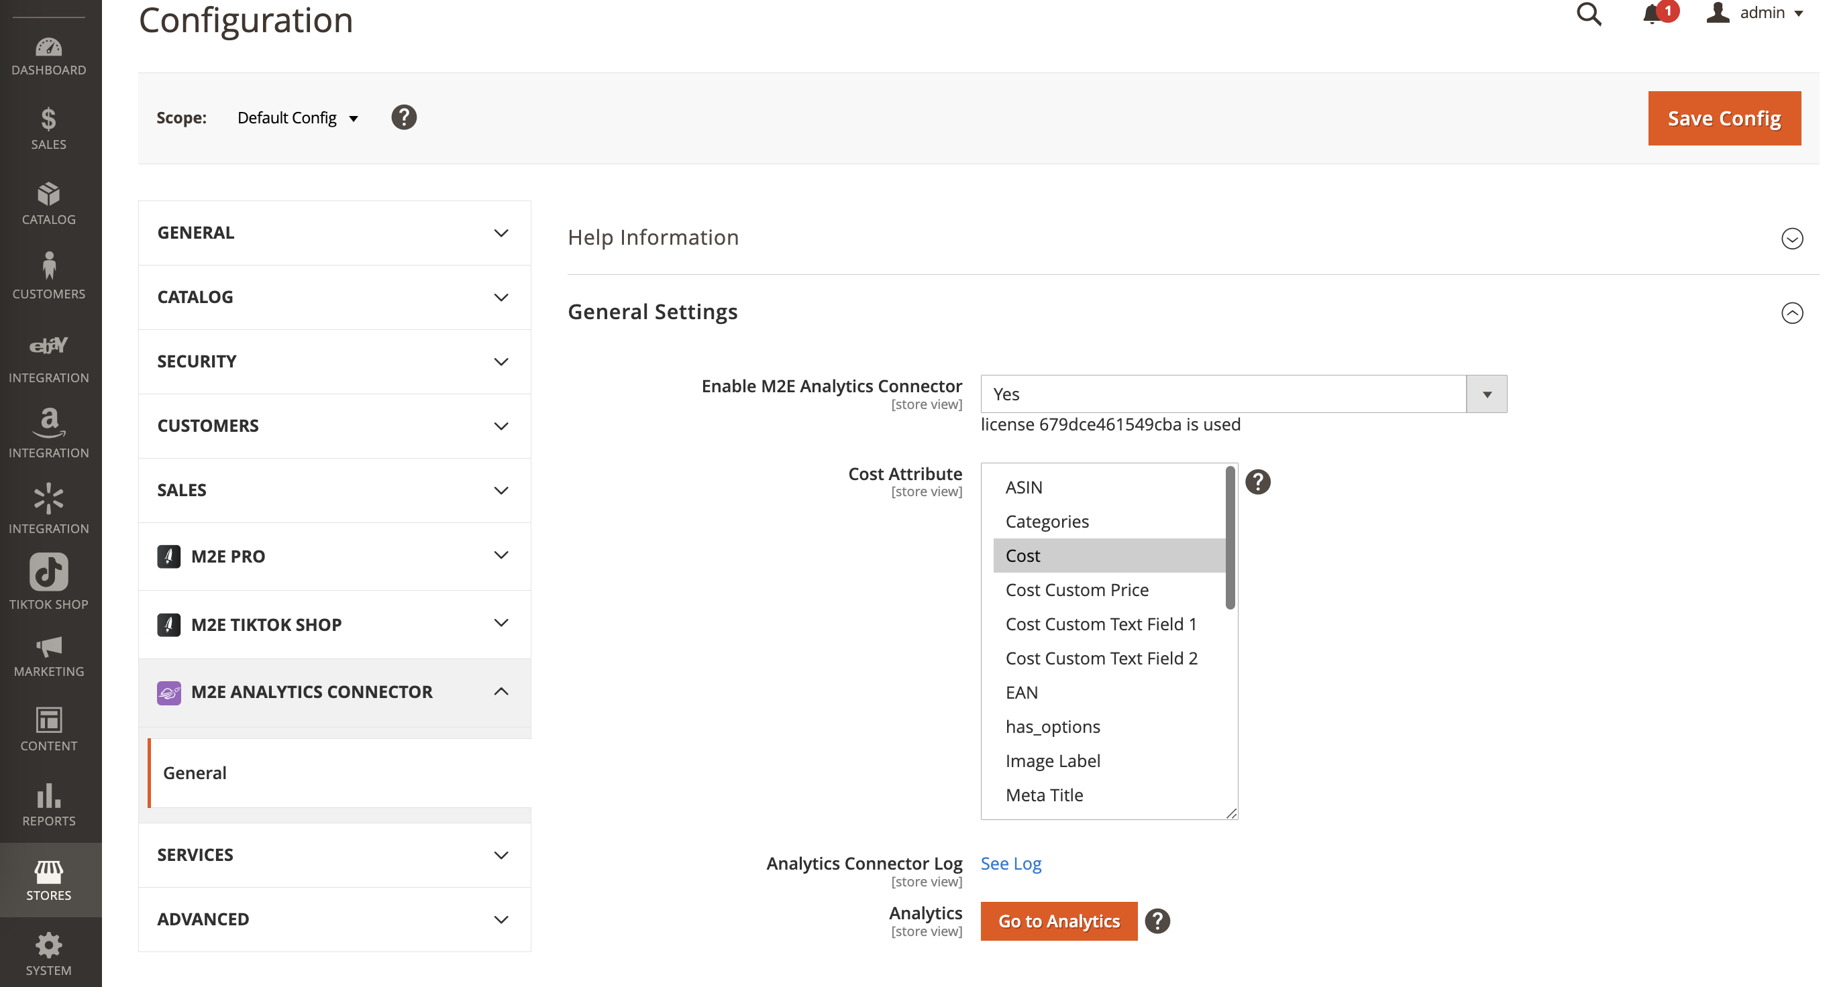Click help icon next to Cost Attribute
The width and height of the screenshot is (1833, 987).
point(1257,482)
